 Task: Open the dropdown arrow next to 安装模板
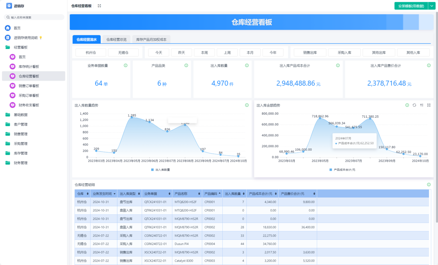point(431,6)
